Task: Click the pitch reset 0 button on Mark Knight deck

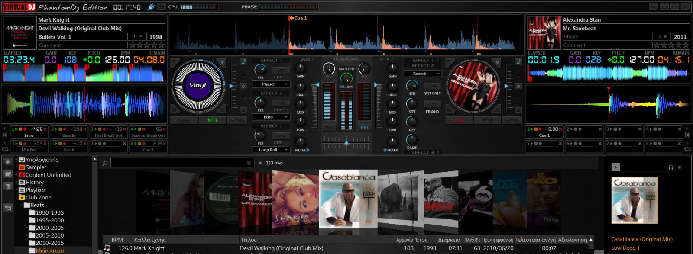Action: point(243,86)
